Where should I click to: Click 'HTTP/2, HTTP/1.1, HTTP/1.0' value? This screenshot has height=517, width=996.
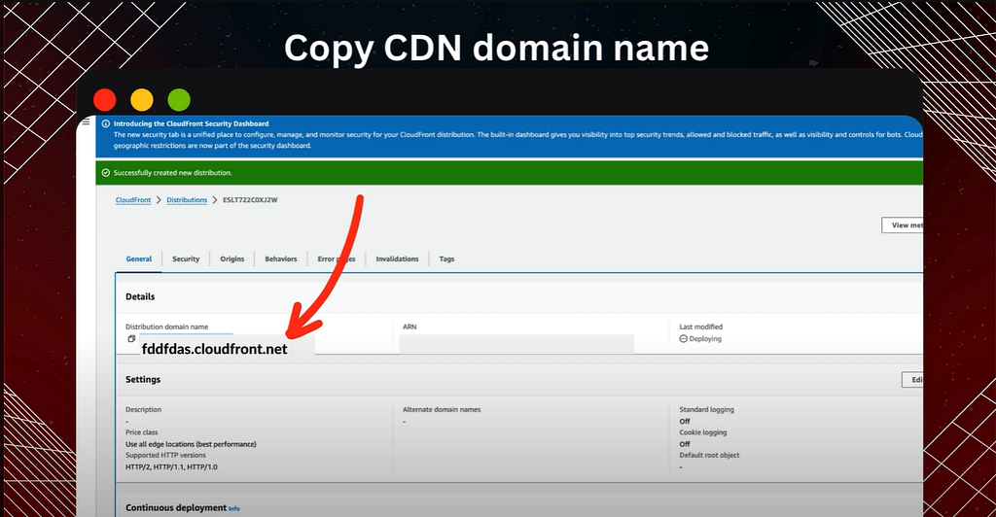pos(171,466)
